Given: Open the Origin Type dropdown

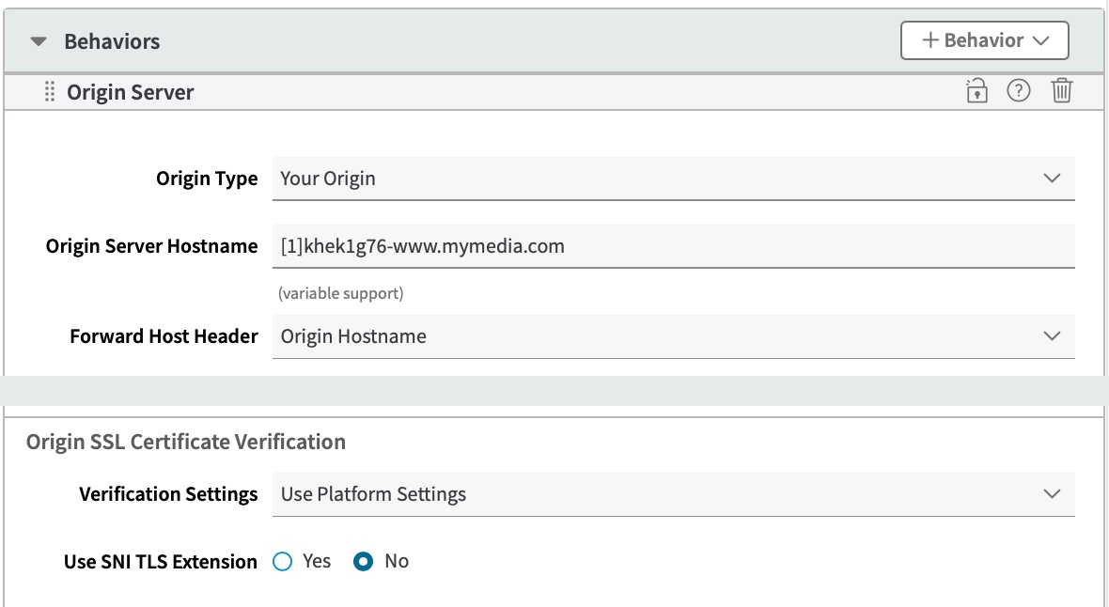Looking at the screenshot, I should pos(673,179).
